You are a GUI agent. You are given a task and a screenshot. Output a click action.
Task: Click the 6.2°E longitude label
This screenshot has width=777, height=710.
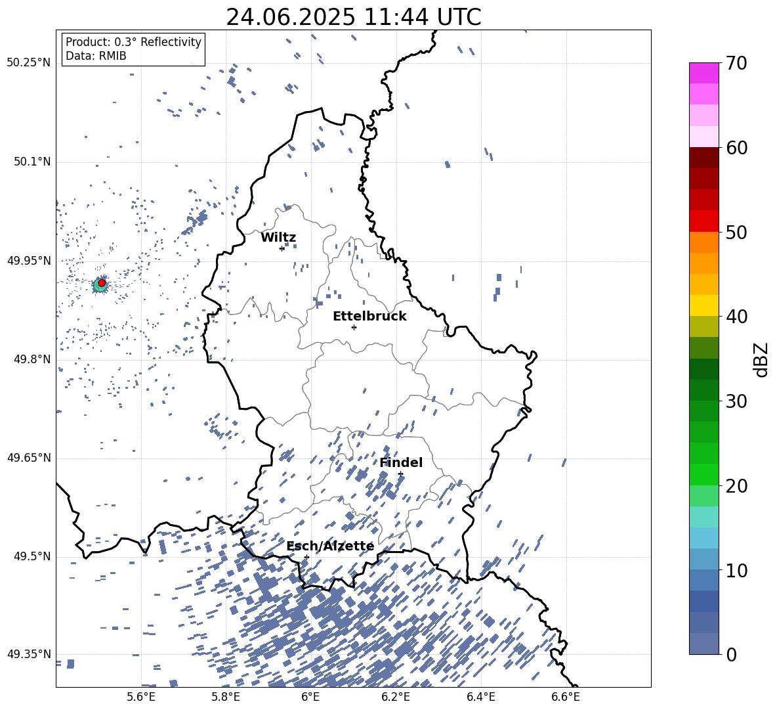pyautogui.click(x=396, y=697)
